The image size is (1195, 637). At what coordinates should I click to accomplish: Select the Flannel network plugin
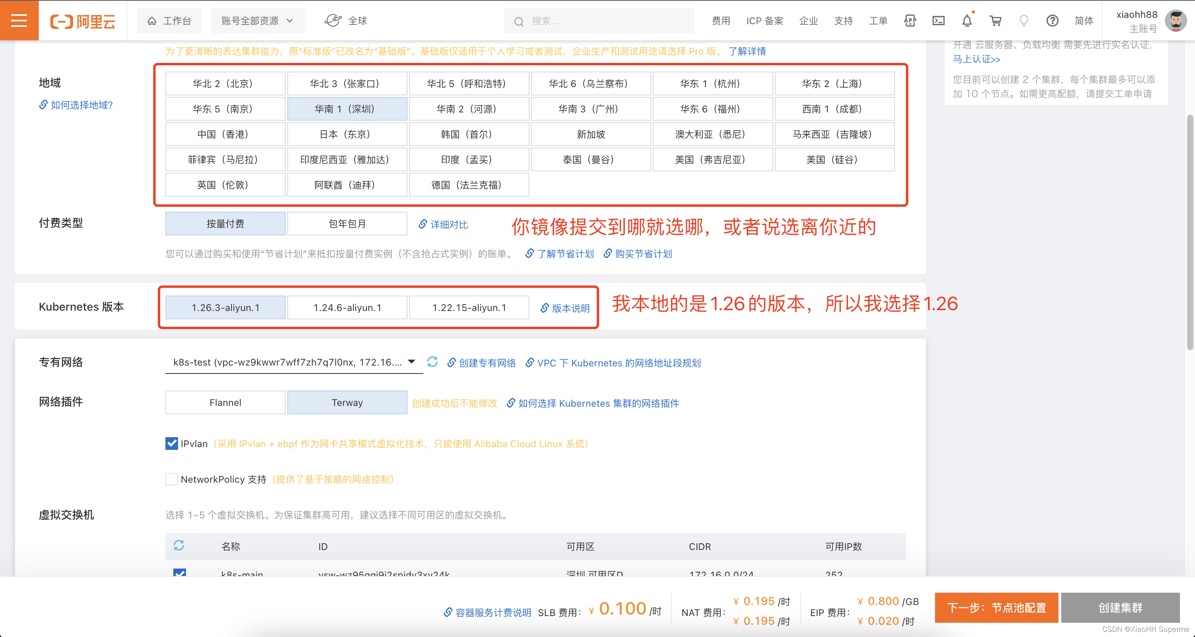pos(225,402)
